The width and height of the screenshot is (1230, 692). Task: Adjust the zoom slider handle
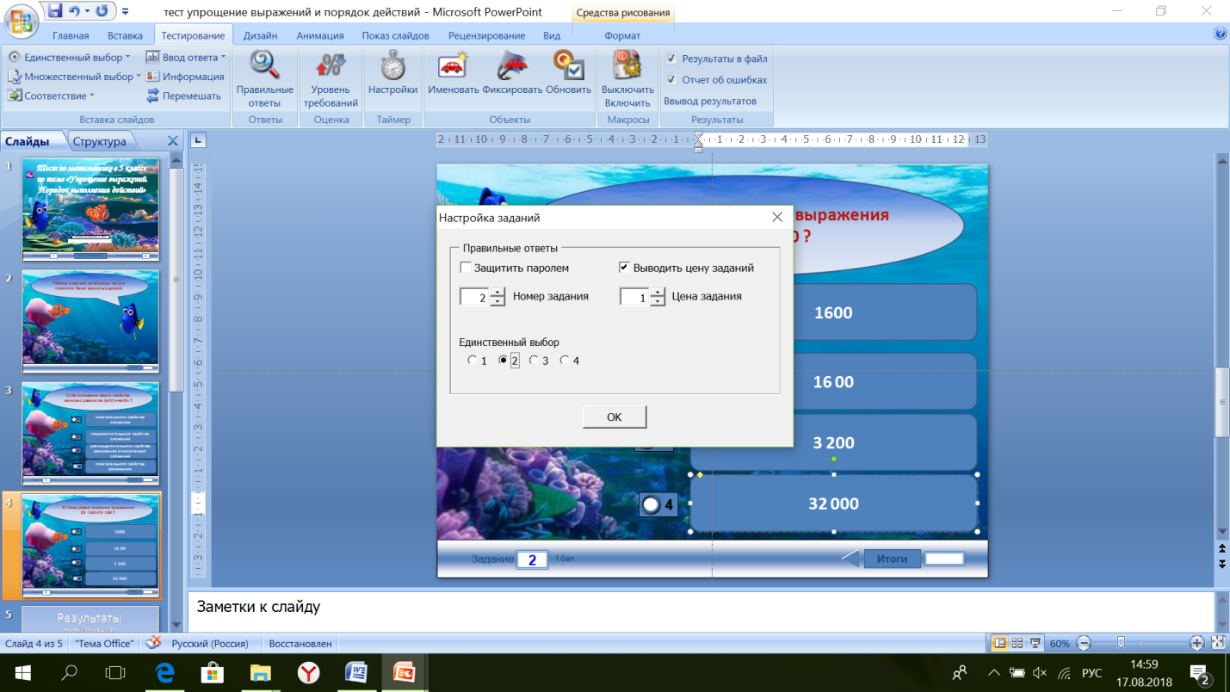point(1121,642)
